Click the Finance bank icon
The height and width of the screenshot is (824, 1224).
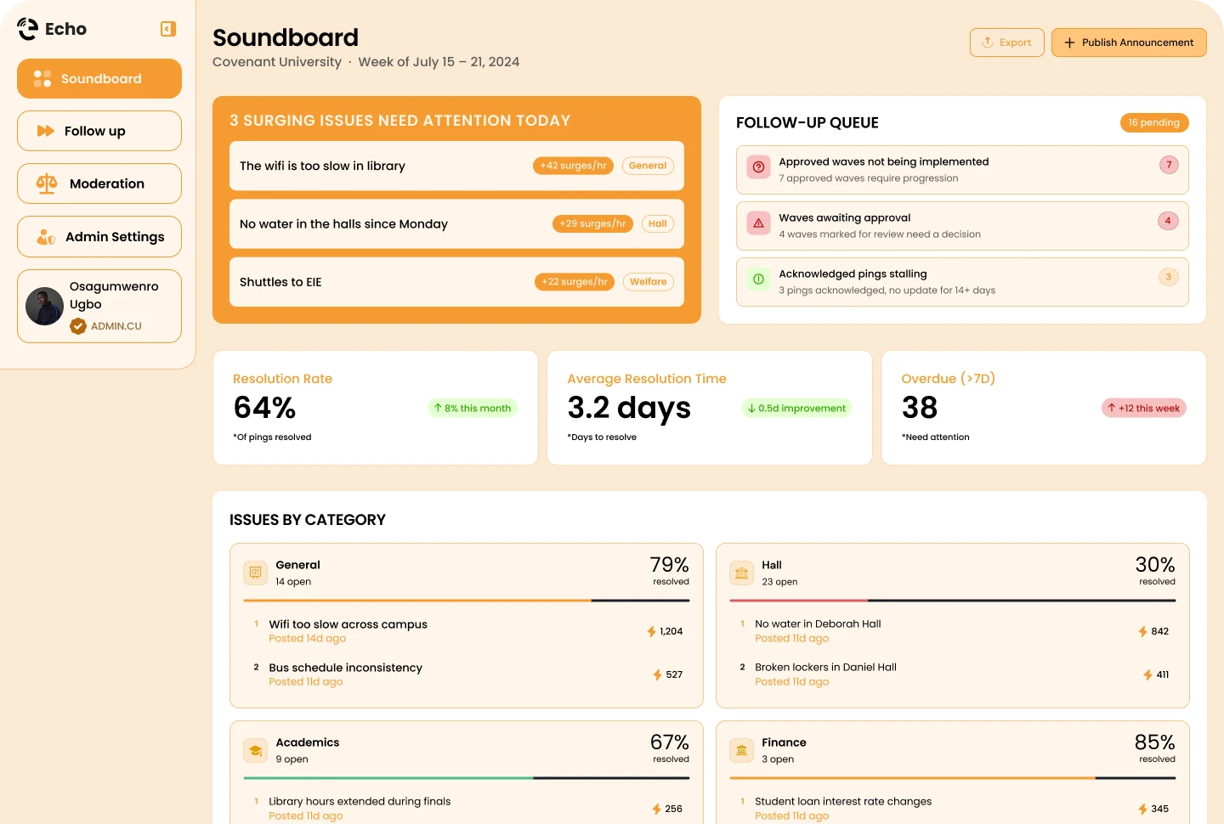pos(741,750)
